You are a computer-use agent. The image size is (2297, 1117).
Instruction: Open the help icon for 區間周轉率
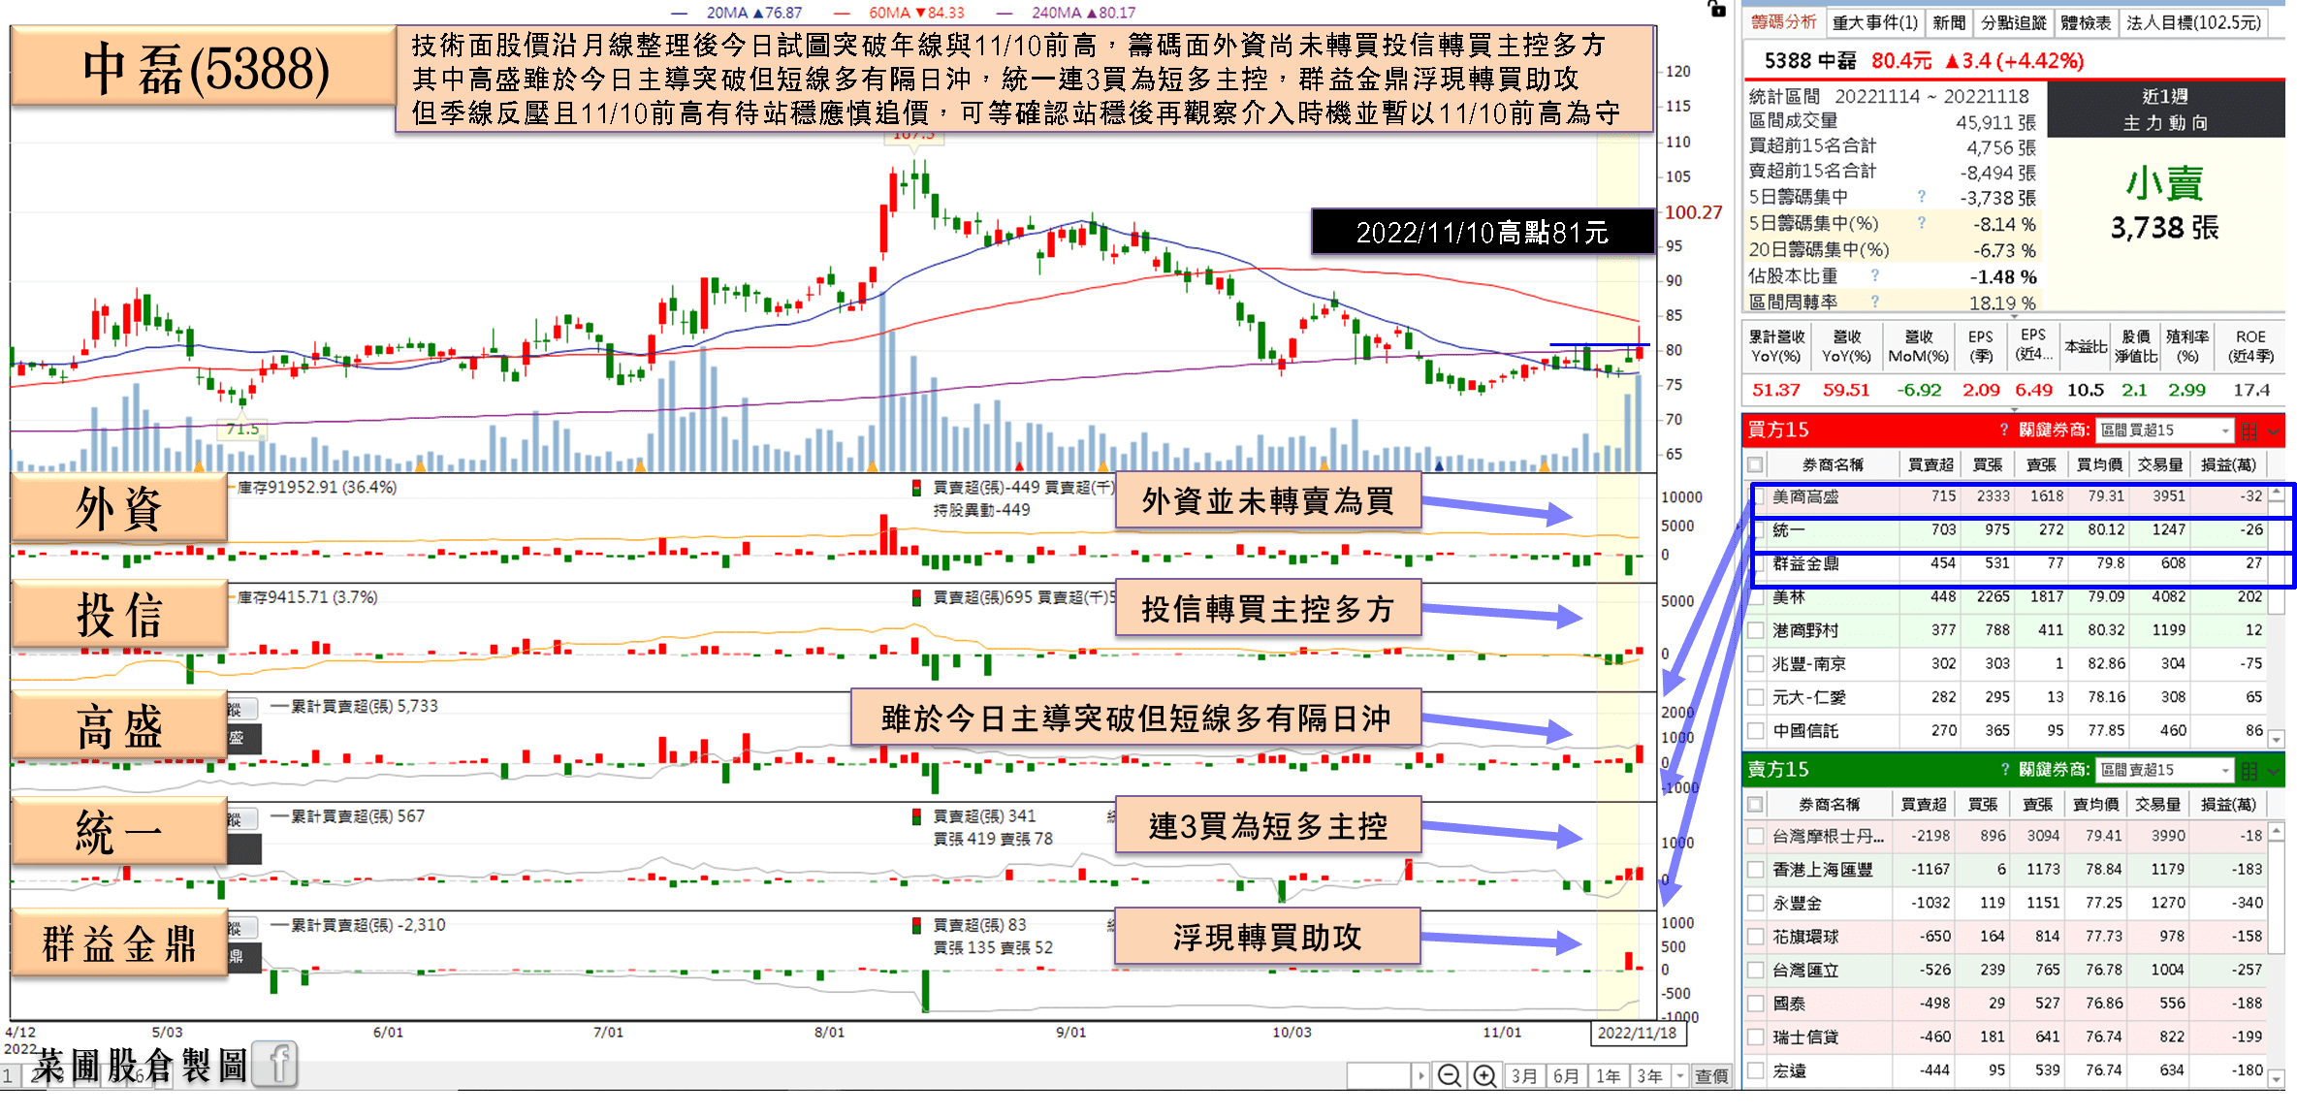click(x=1875, y=302)
